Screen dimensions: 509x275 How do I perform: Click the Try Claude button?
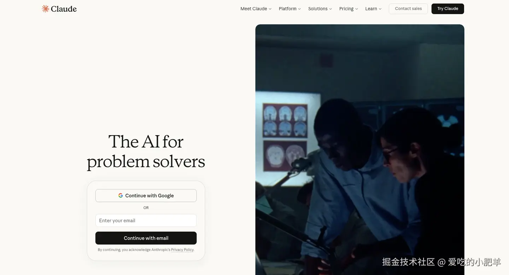pyautogui.click(x=448, y=9)
